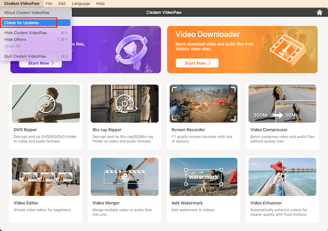Viewport: 328px width, 231px height.
Task: Open the Add Watermark tool
Action: pos(203,177)
